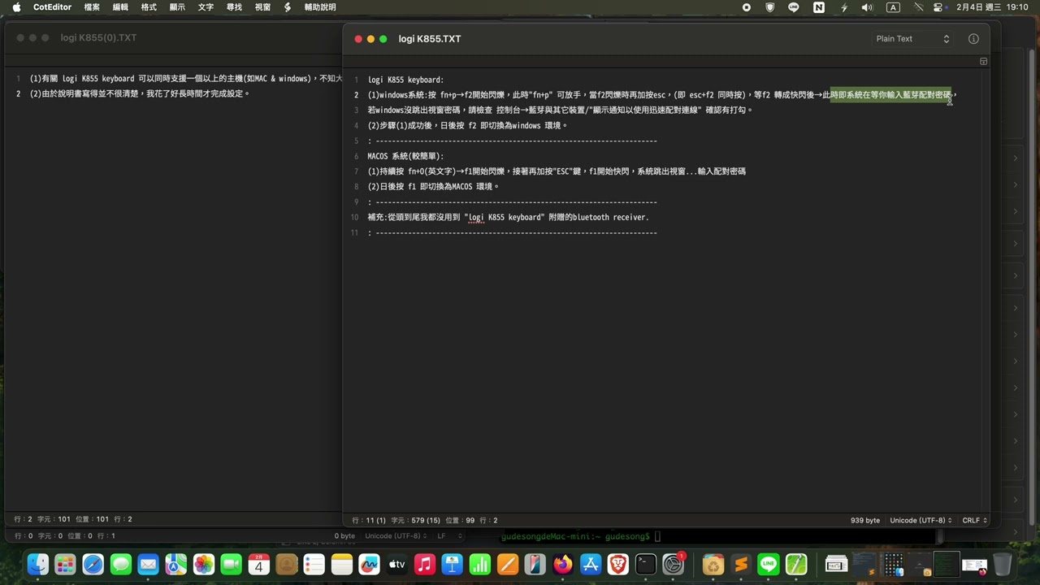Image resolution: width=1040 pixels, height=585 pixels.
Task: Open the 格式 menu
Action: [149, 7]
